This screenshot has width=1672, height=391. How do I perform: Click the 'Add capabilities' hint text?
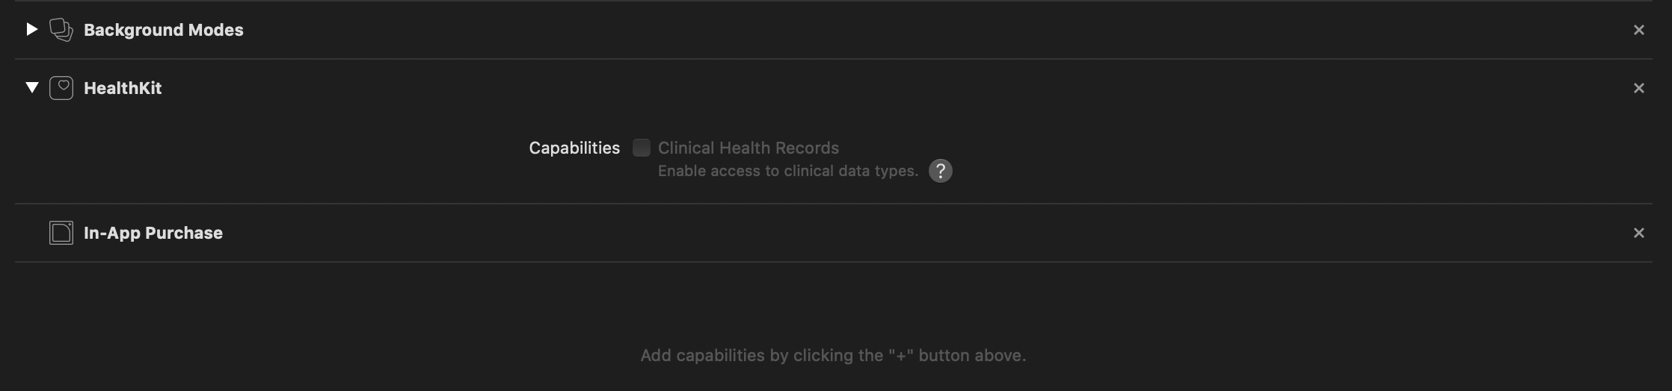point(833,355)
